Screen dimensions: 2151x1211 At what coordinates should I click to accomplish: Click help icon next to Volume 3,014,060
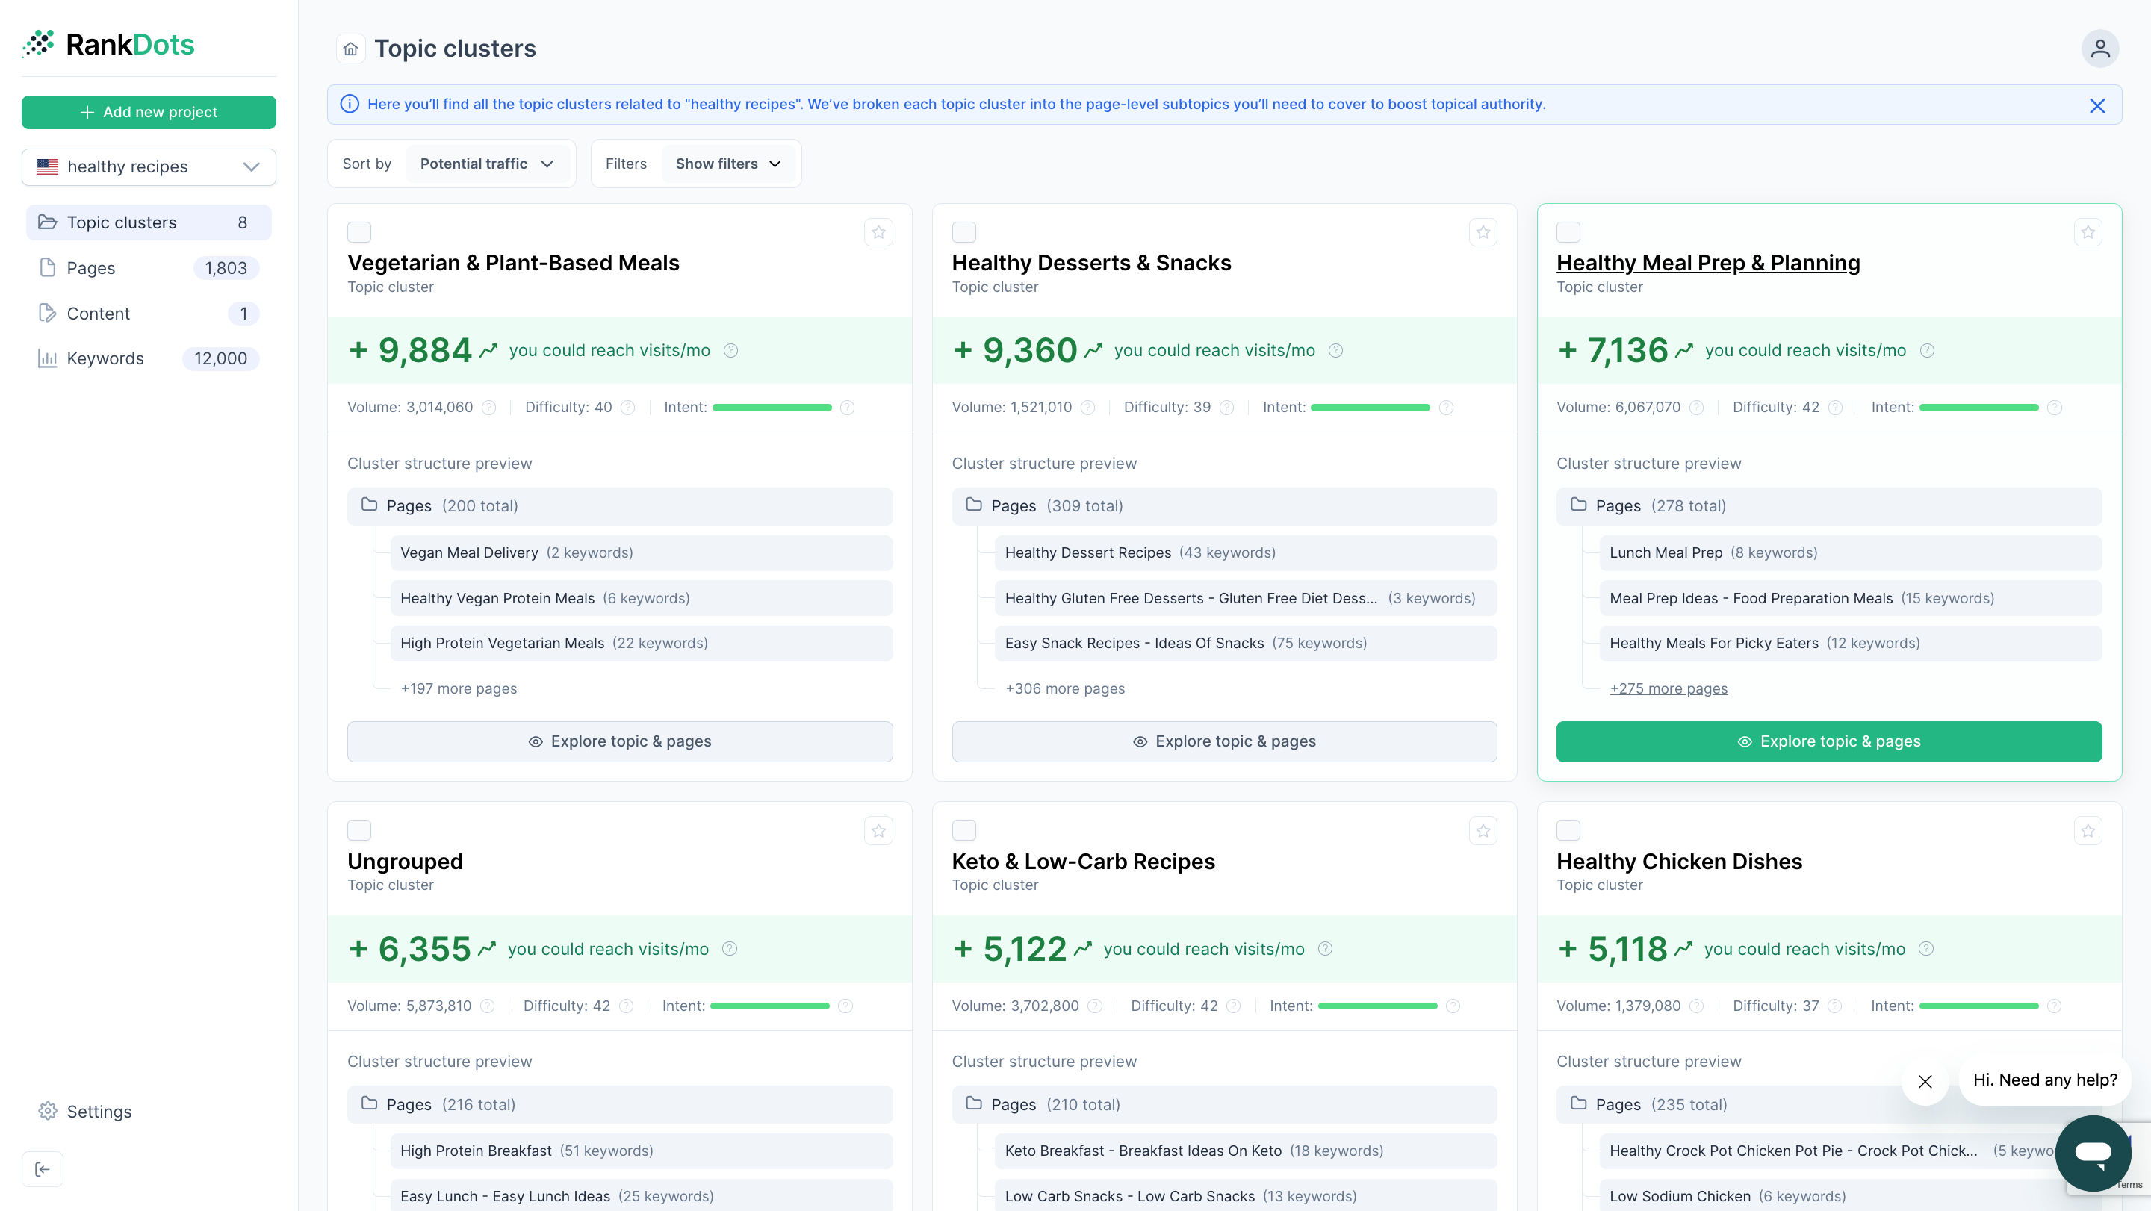[489, 408]
